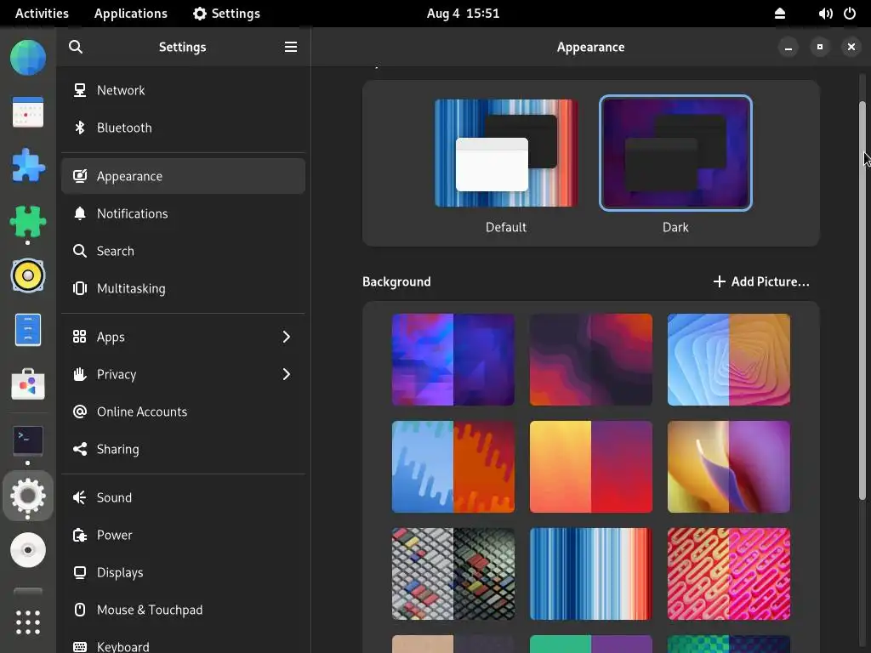Go to the Appearance settings panel

point(184,176)
